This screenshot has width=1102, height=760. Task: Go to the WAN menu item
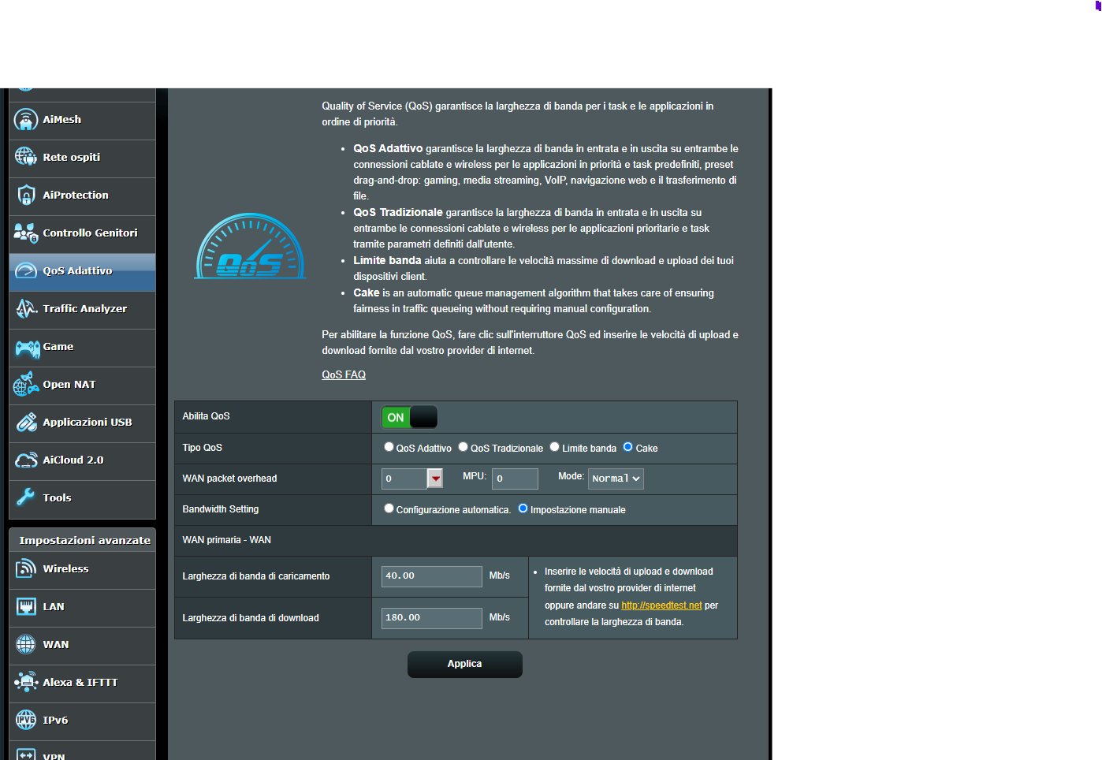pos(82,646)
